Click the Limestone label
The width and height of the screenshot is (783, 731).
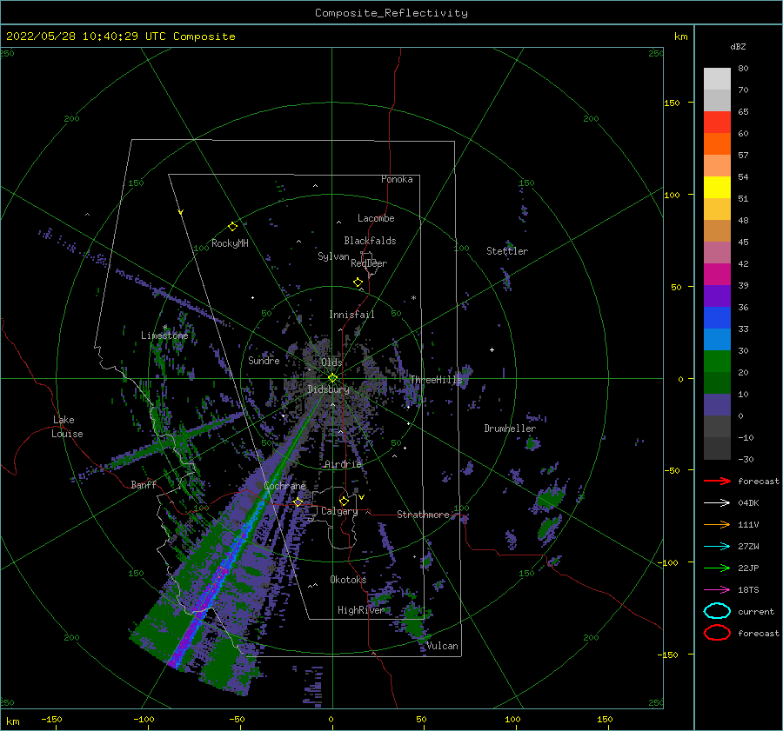pos(164,336)
